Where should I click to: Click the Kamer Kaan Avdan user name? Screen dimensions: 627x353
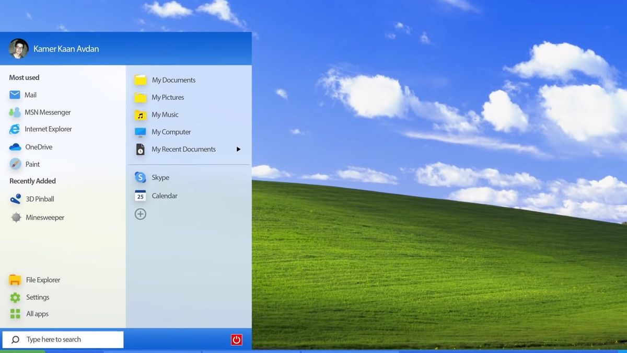66,49
